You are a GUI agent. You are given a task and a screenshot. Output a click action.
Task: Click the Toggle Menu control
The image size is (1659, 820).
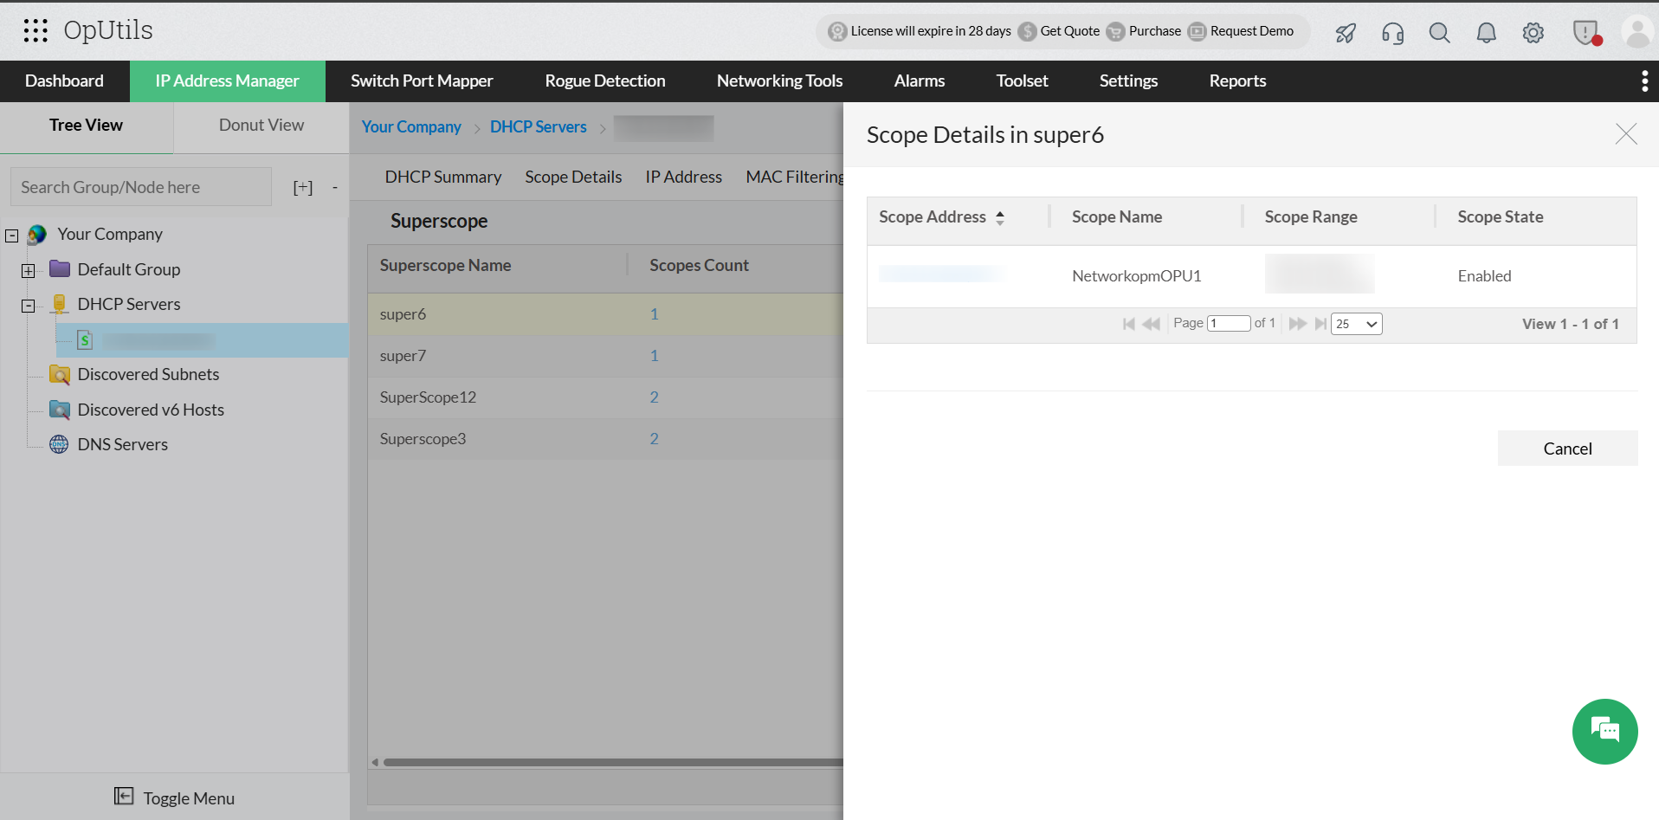pos(174,797)
